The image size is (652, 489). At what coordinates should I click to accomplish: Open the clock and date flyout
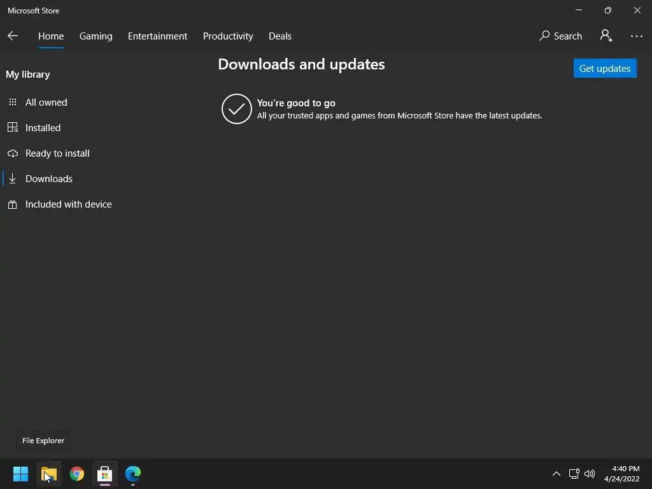click(x=621, y=474)
